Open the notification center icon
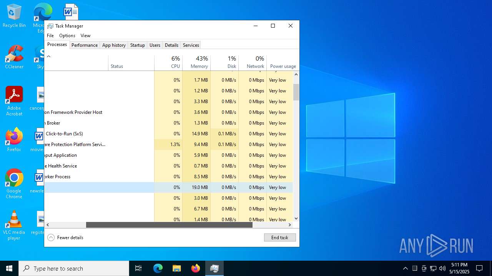 click(x=479, y=268)
